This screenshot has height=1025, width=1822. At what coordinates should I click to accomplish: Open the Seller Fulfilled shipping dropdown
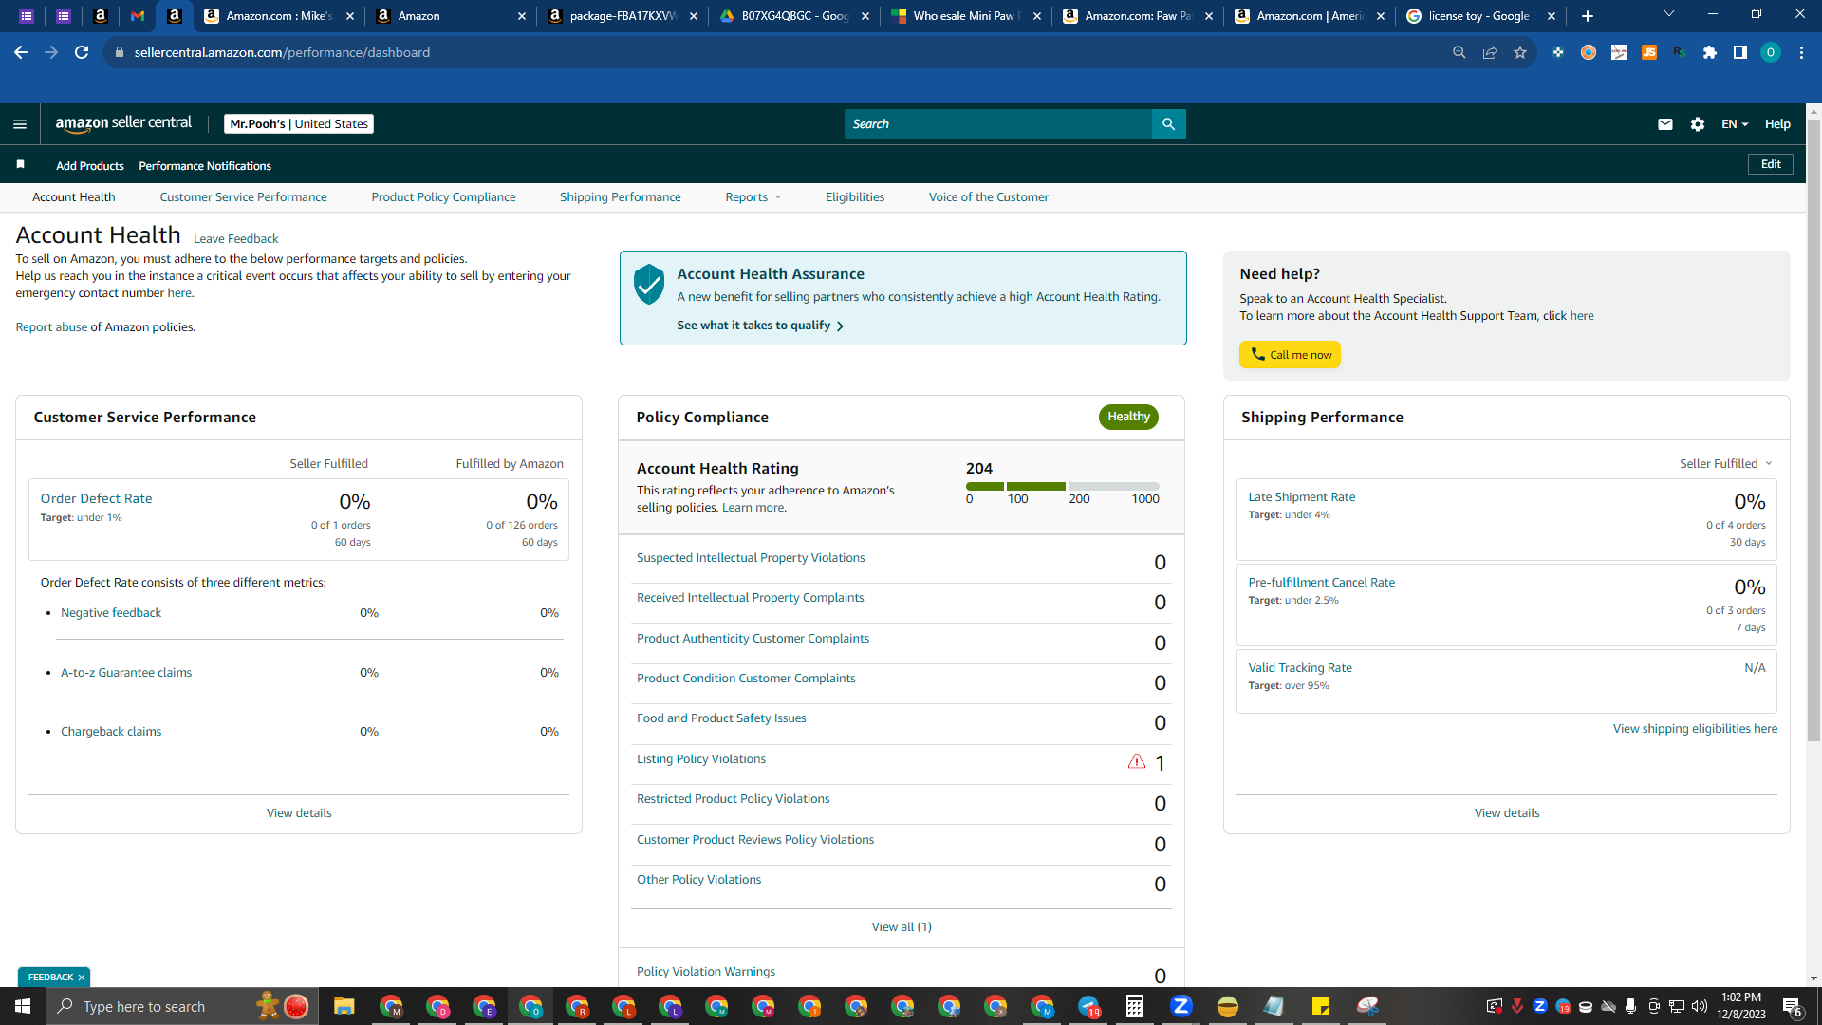coord(1725,464)
